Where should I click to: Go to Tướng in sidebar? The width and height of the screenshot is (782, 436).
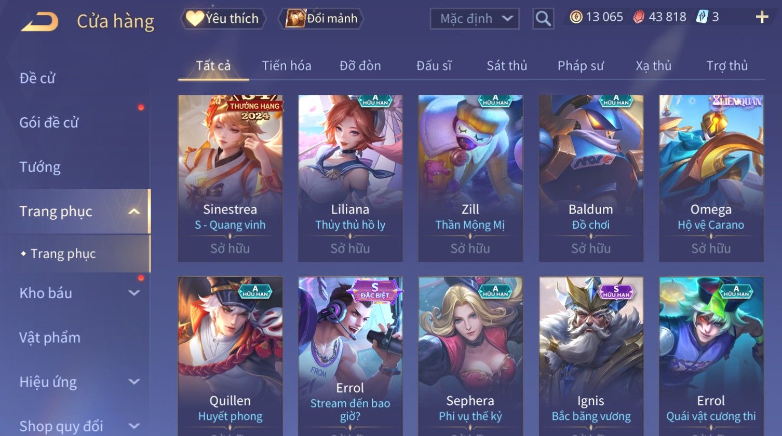[x=40, y=167]
